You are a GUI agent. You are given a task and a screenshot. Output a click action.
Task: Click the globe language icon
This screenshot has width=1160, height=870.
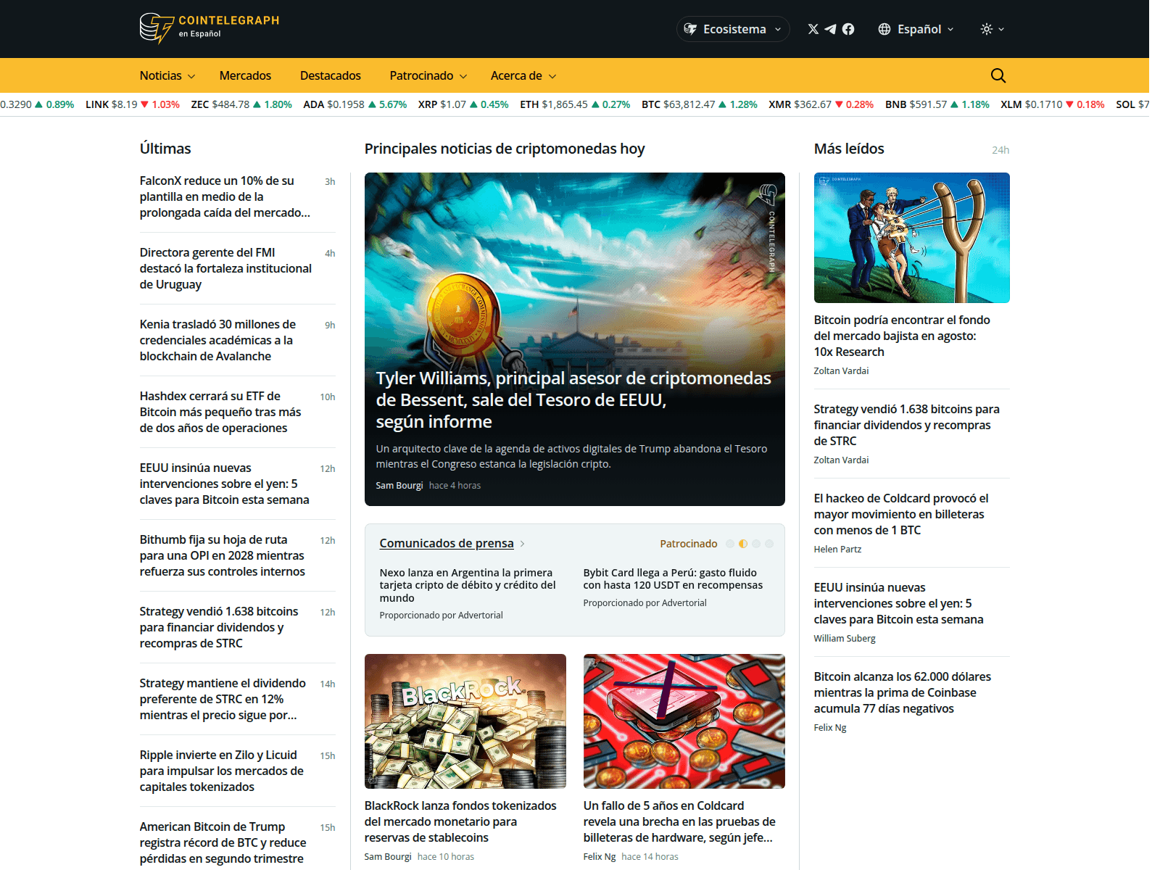884,29
